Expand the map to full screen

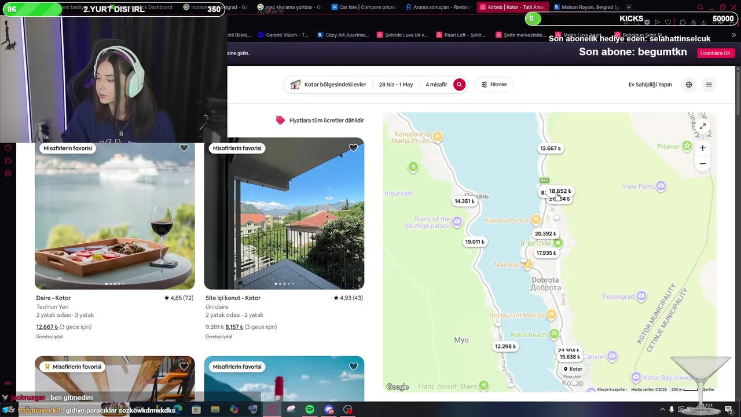(703, 126)
